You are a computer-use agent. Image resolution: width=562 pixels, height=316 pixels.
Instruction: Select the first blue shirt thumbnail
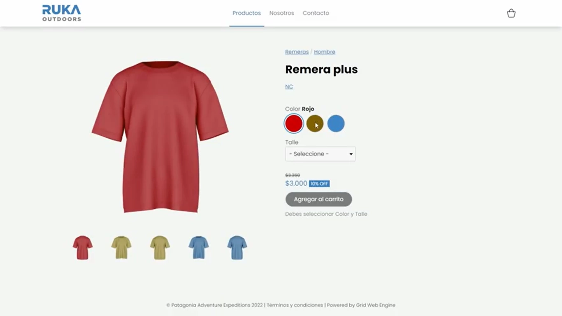[x=199, y=247]
